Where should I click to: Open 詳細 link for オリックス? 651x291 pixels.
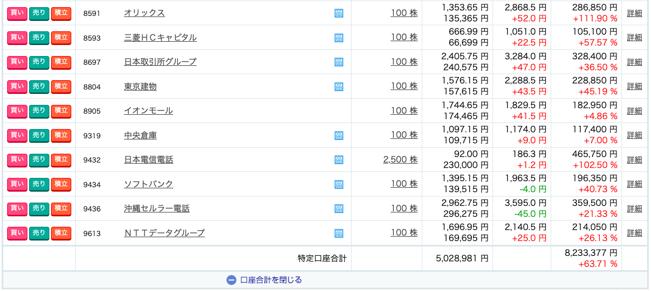pos(635,13)
